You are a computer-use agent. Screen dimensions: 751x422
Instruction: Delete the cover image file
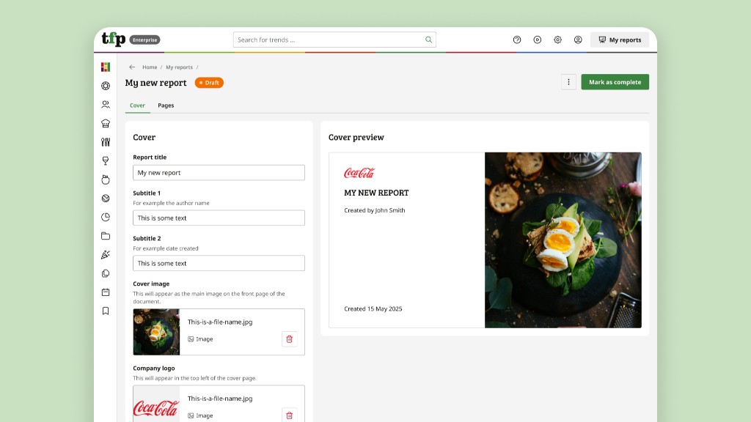tap(289, 338)
